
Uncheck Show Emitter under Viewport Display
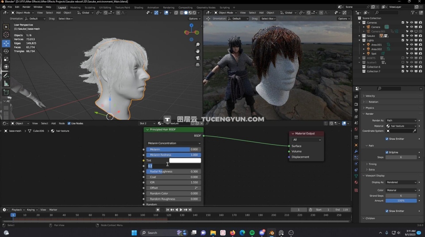[387, 211]
